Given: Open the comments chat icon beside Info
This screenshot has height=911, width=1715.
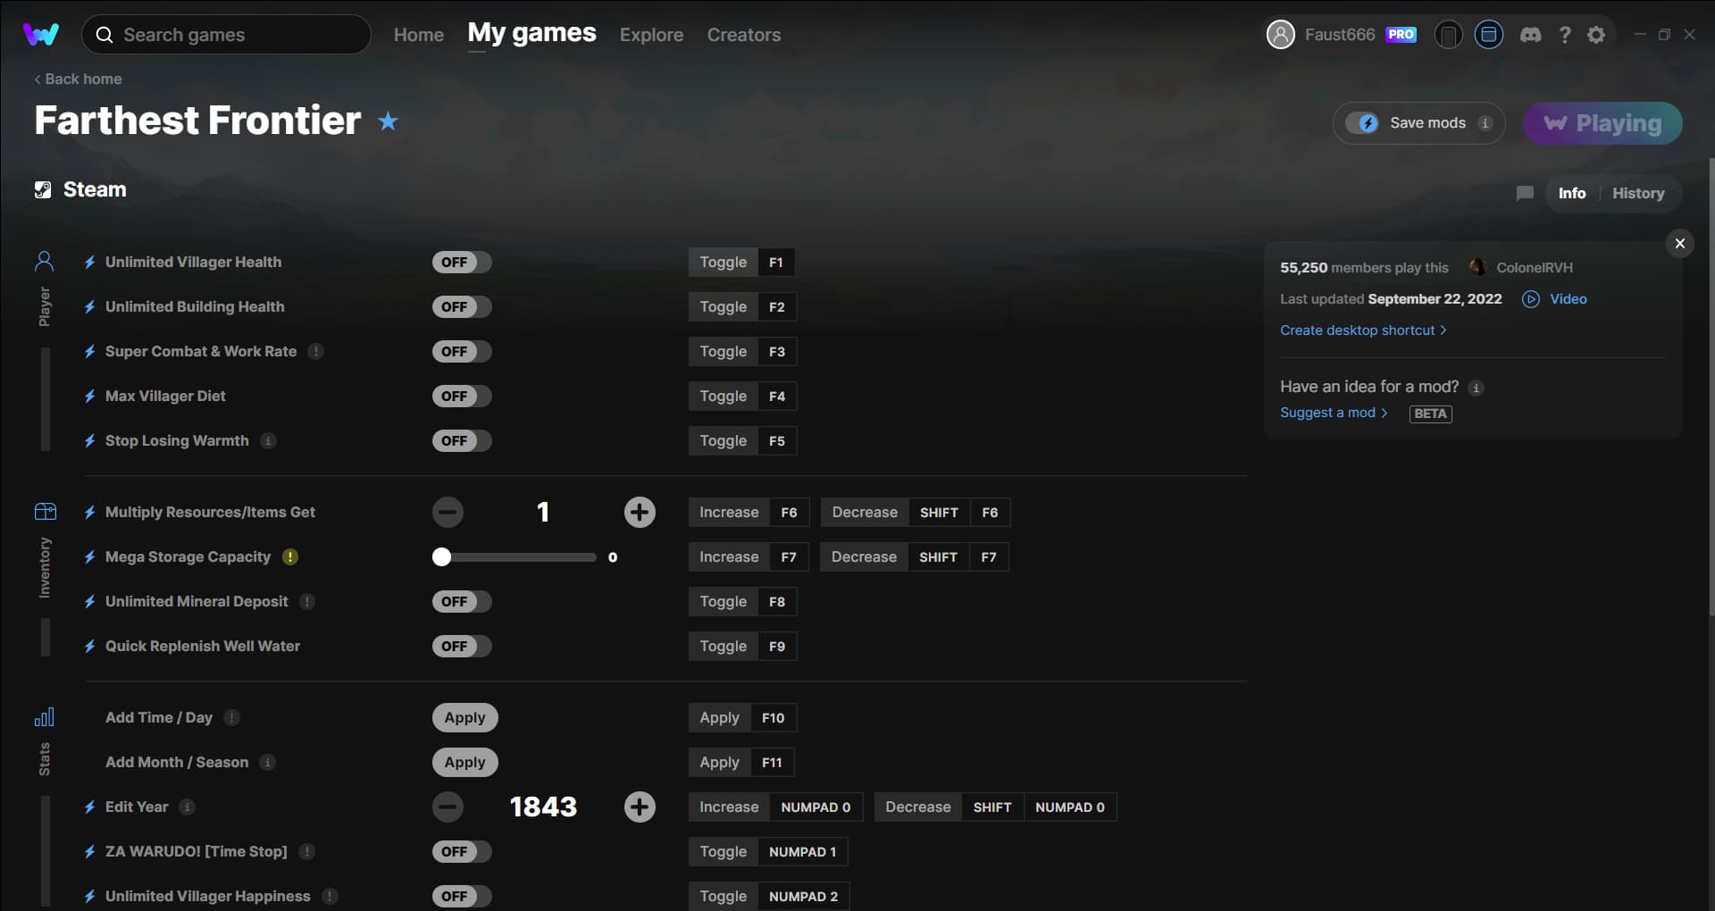Looking at the screenshot, I should 1525,193.
